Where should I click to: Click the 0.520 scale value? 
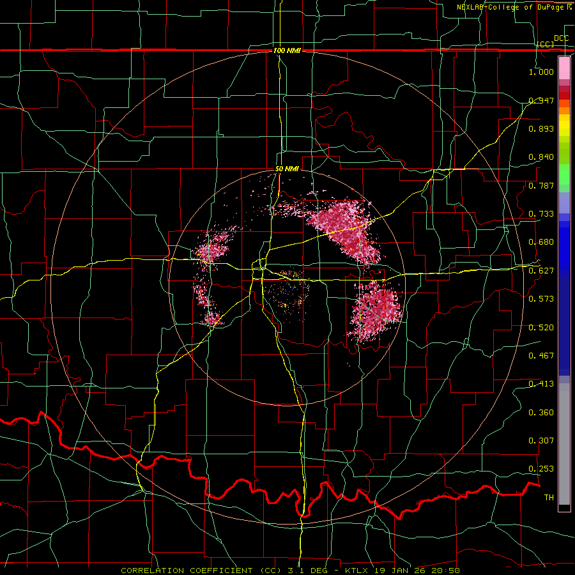click(541, 328)
